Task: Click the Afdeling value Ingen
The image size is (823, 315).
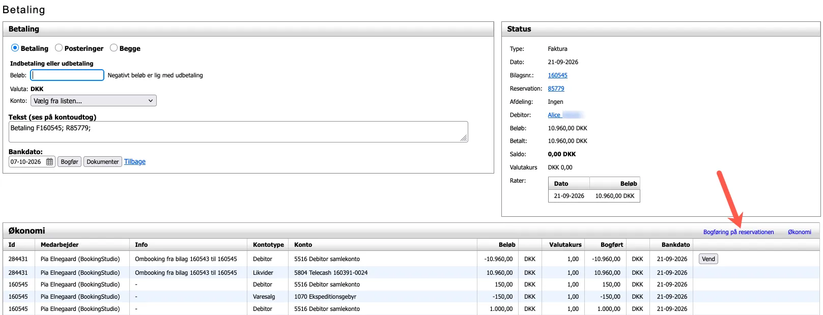Action: tap(555, 102)
